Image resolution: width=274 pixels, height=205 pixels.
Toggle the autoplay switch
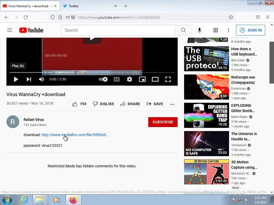click(x=103, y=79)
